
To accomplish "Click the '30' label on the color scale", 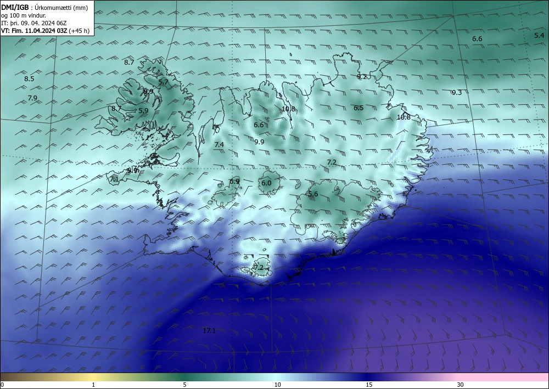I will pos(461,385).
